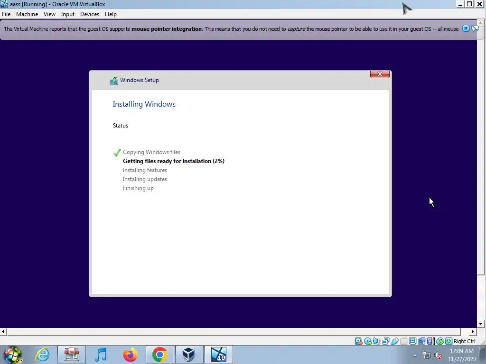The height and width of the screenshot is (364, 486).
Task: Click the Windows Setup title icon
Action: coord(114,81)
